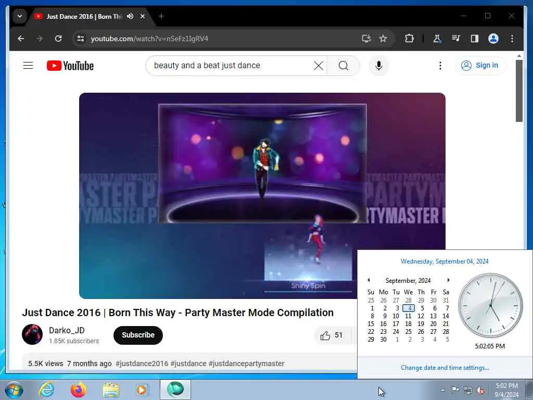Viewport: 533px width, 400px height.
Task: Open the #justdancepartymaster hashtag
Action: click(x=246, y=364)
